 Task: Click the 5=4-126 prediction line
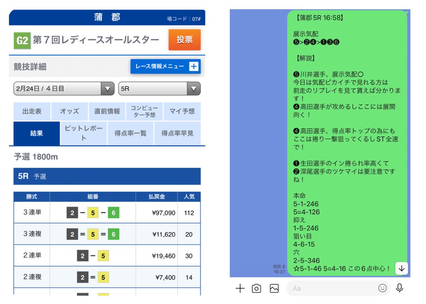(x=306, y=212)
